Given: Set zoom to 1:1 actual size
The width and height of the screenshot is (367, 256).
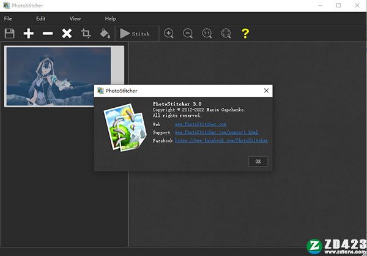Looking at the screenshot, I should click(x=207, y=34).
